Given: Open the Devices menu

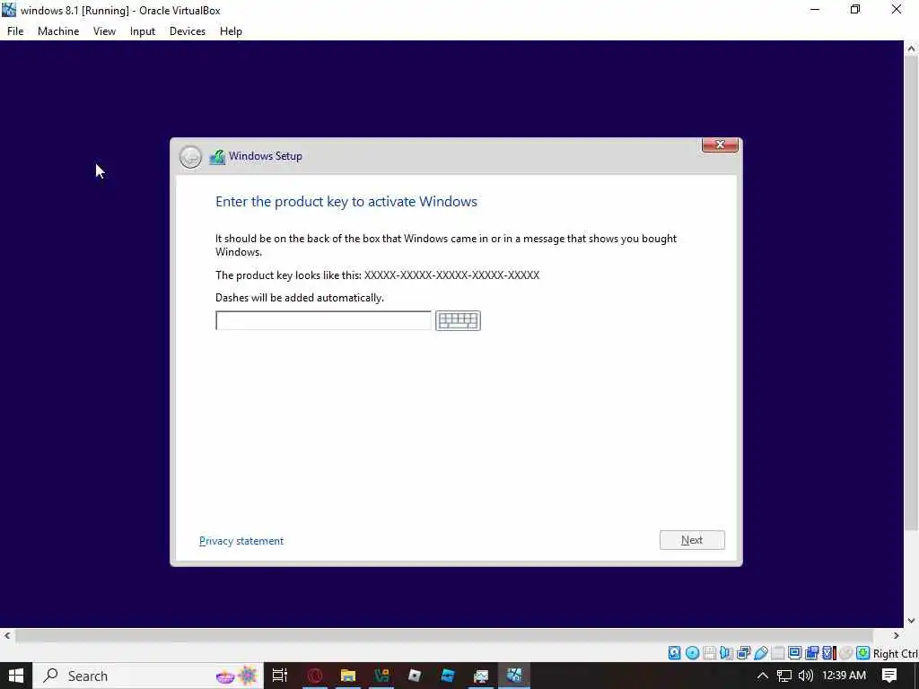Looking at the screenshot, I should pyautogui.click(x=188, y=31).
